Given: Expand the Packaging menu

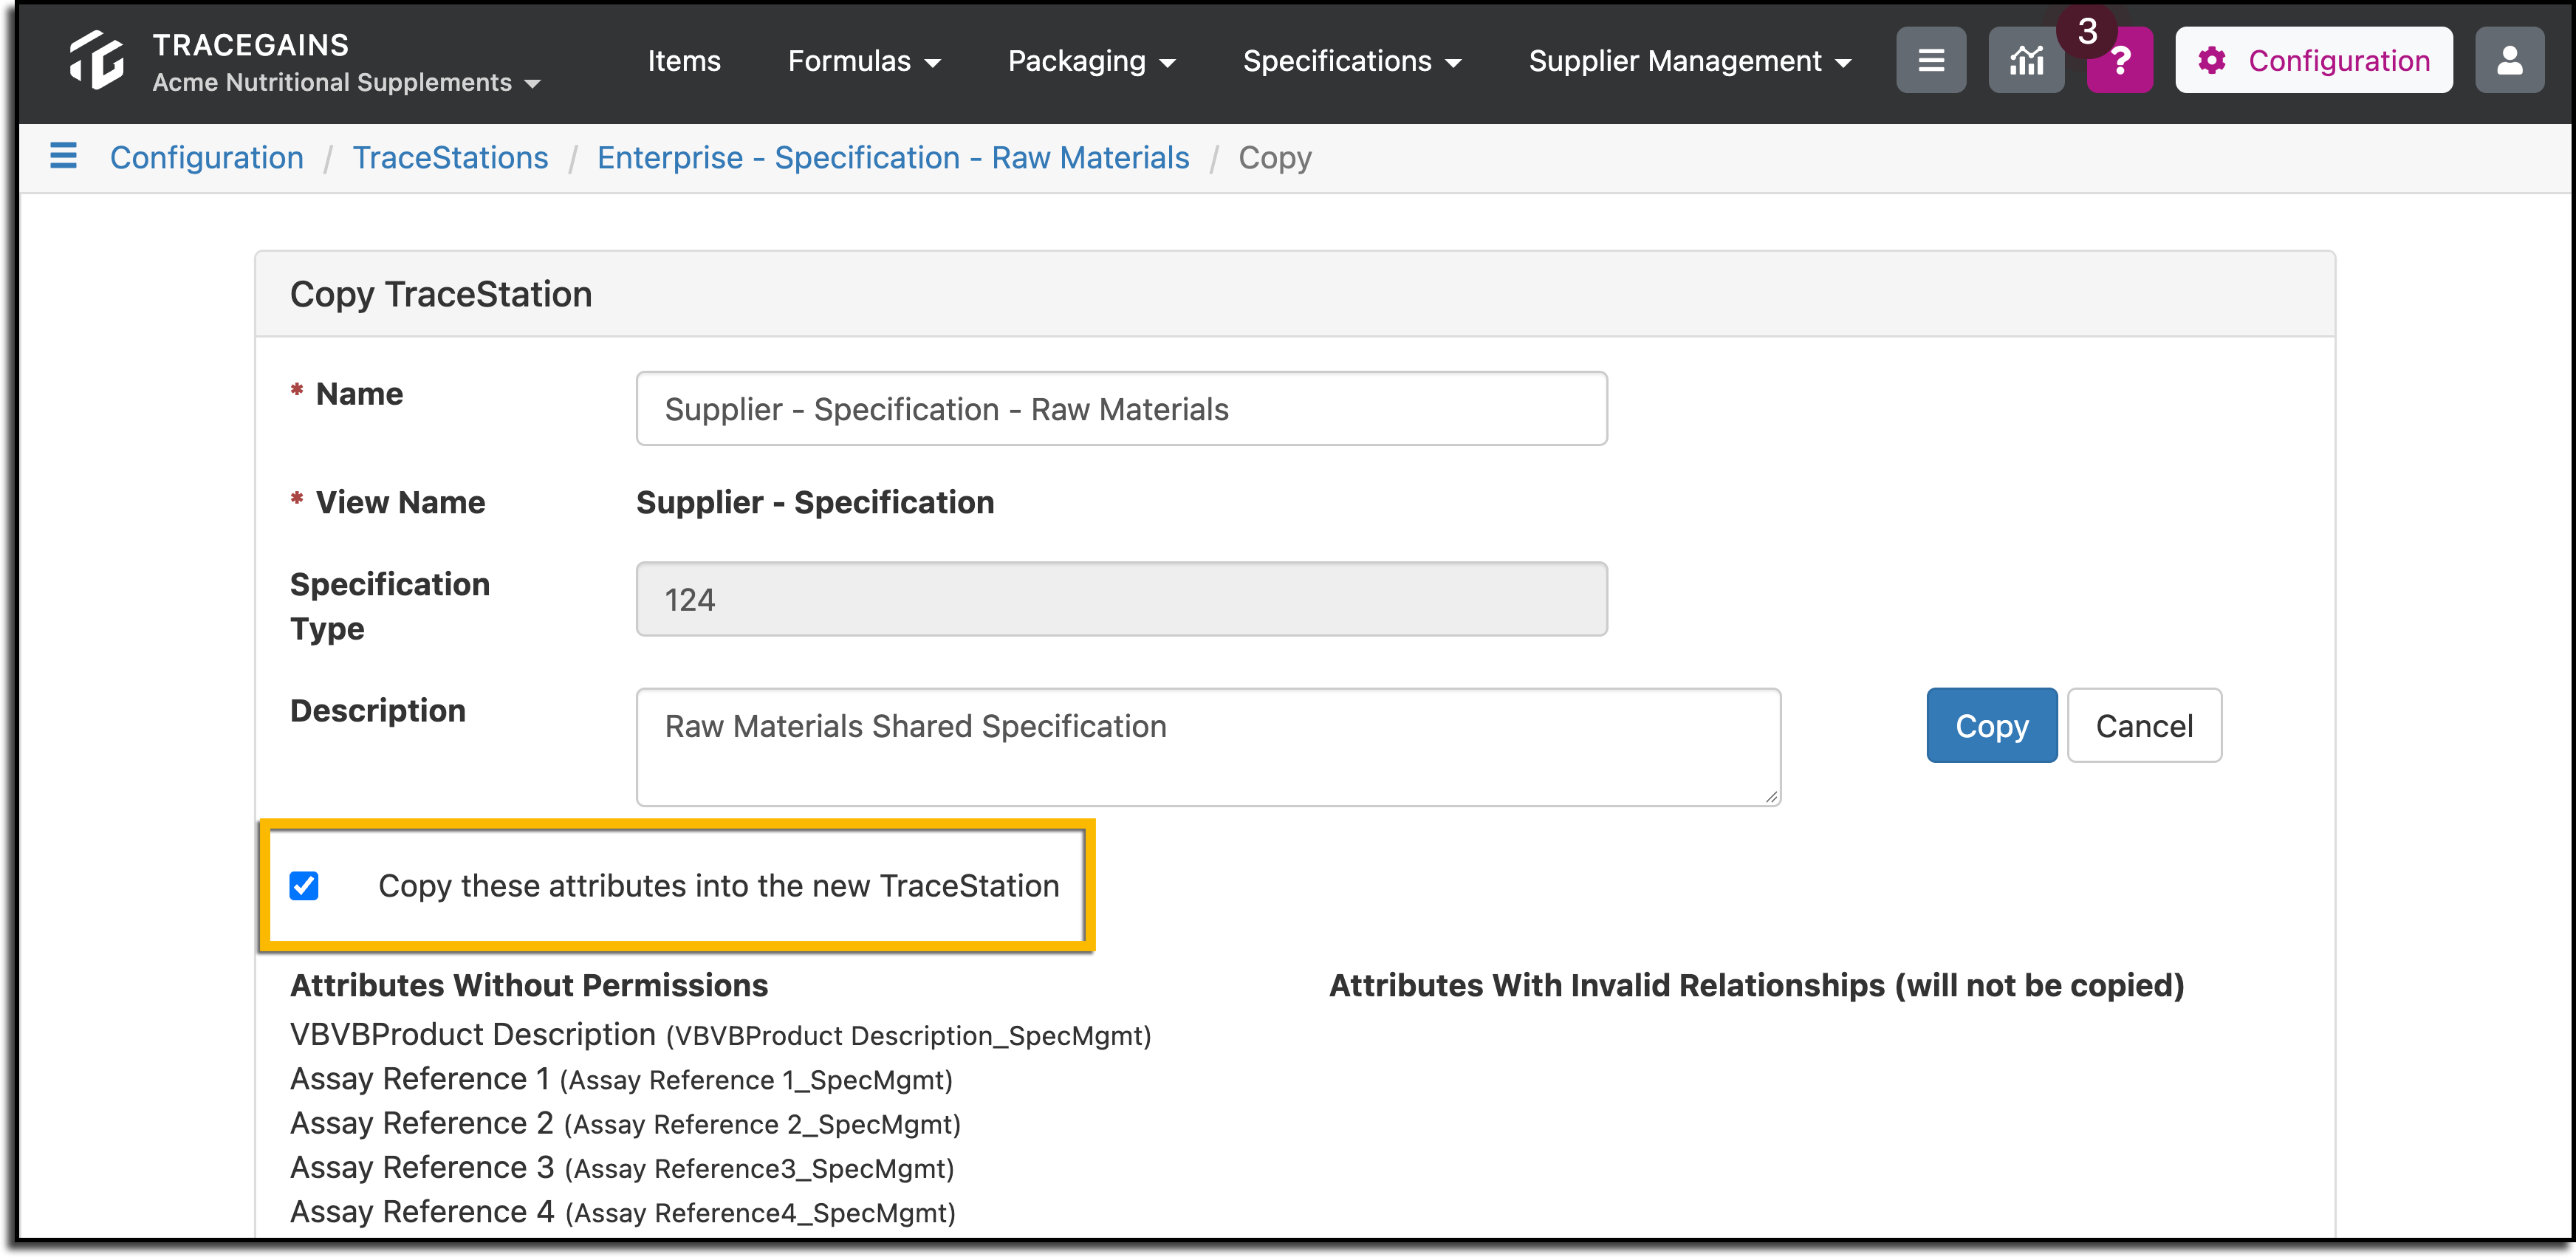Looking at the screenshot, I should pyautogui.click(x=1091, y=61).
